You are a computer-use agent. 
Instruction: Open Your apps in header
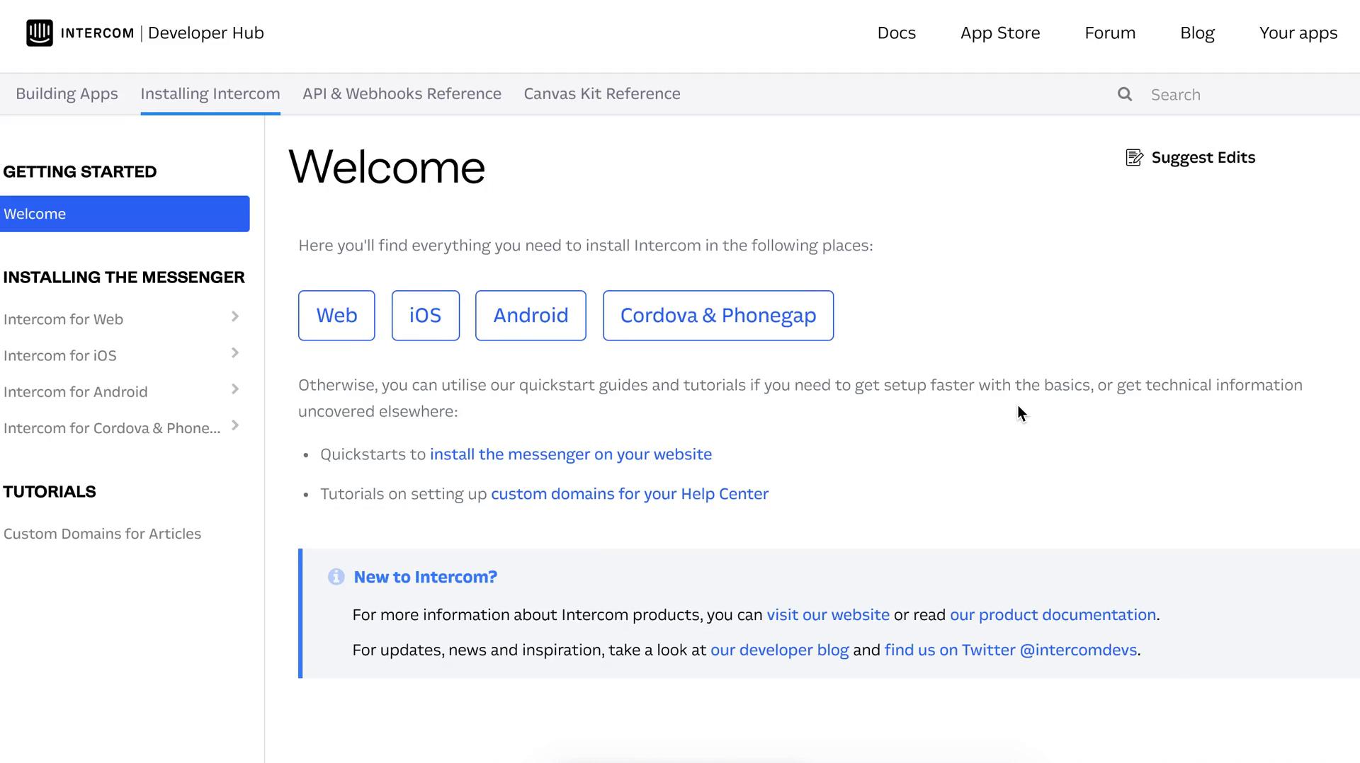1298,33
